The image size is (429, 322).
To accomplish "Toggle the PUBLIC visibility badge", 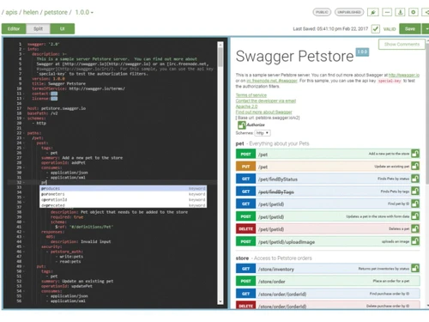I will pos(322,12).
